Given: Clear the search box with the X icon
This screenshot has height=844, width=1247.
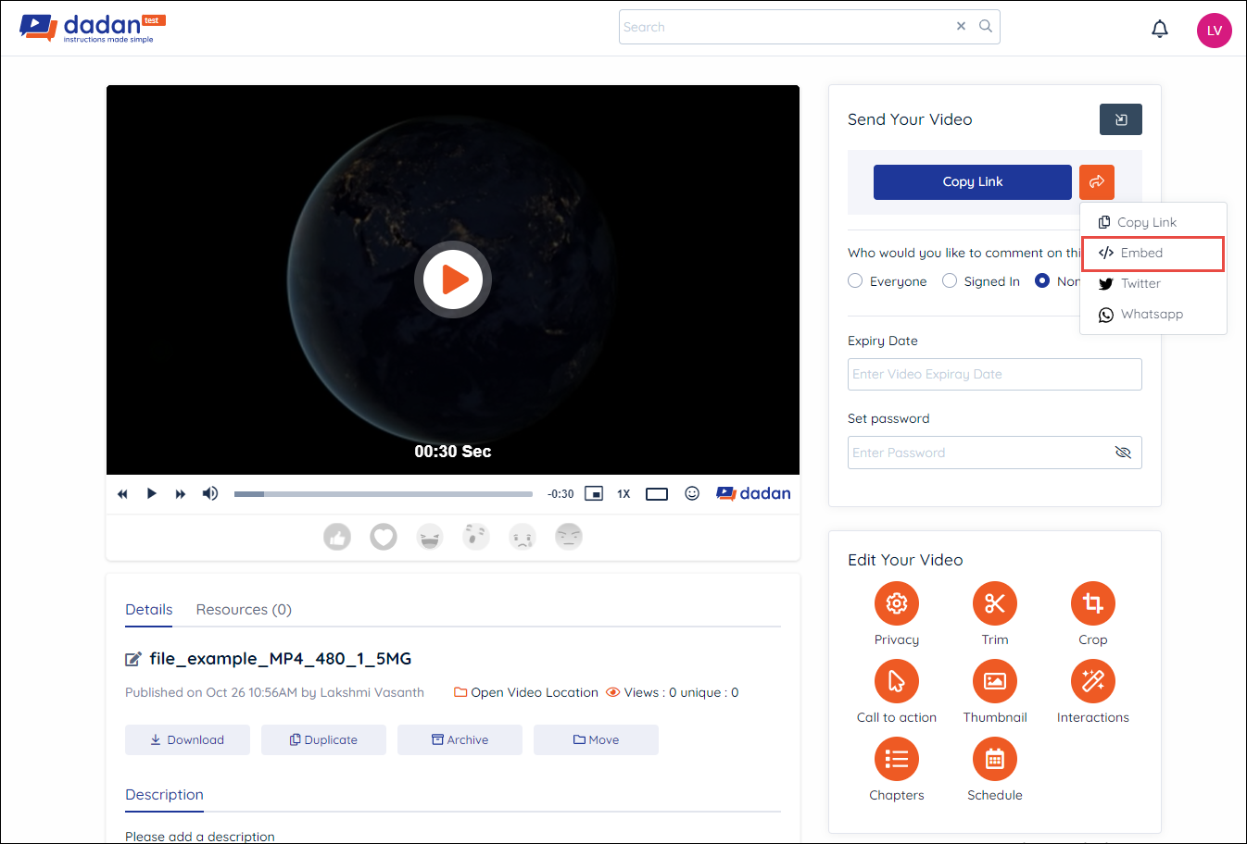Looking at the screenshot, I should coord(961,26).
